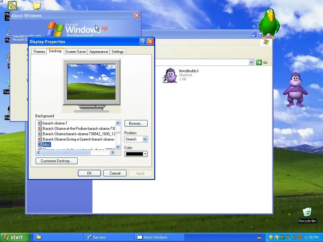The width and height of the screenshot is (323, 242).
Task: Open the Microsoft Outlook desktop icon
Action: point(12,6)
